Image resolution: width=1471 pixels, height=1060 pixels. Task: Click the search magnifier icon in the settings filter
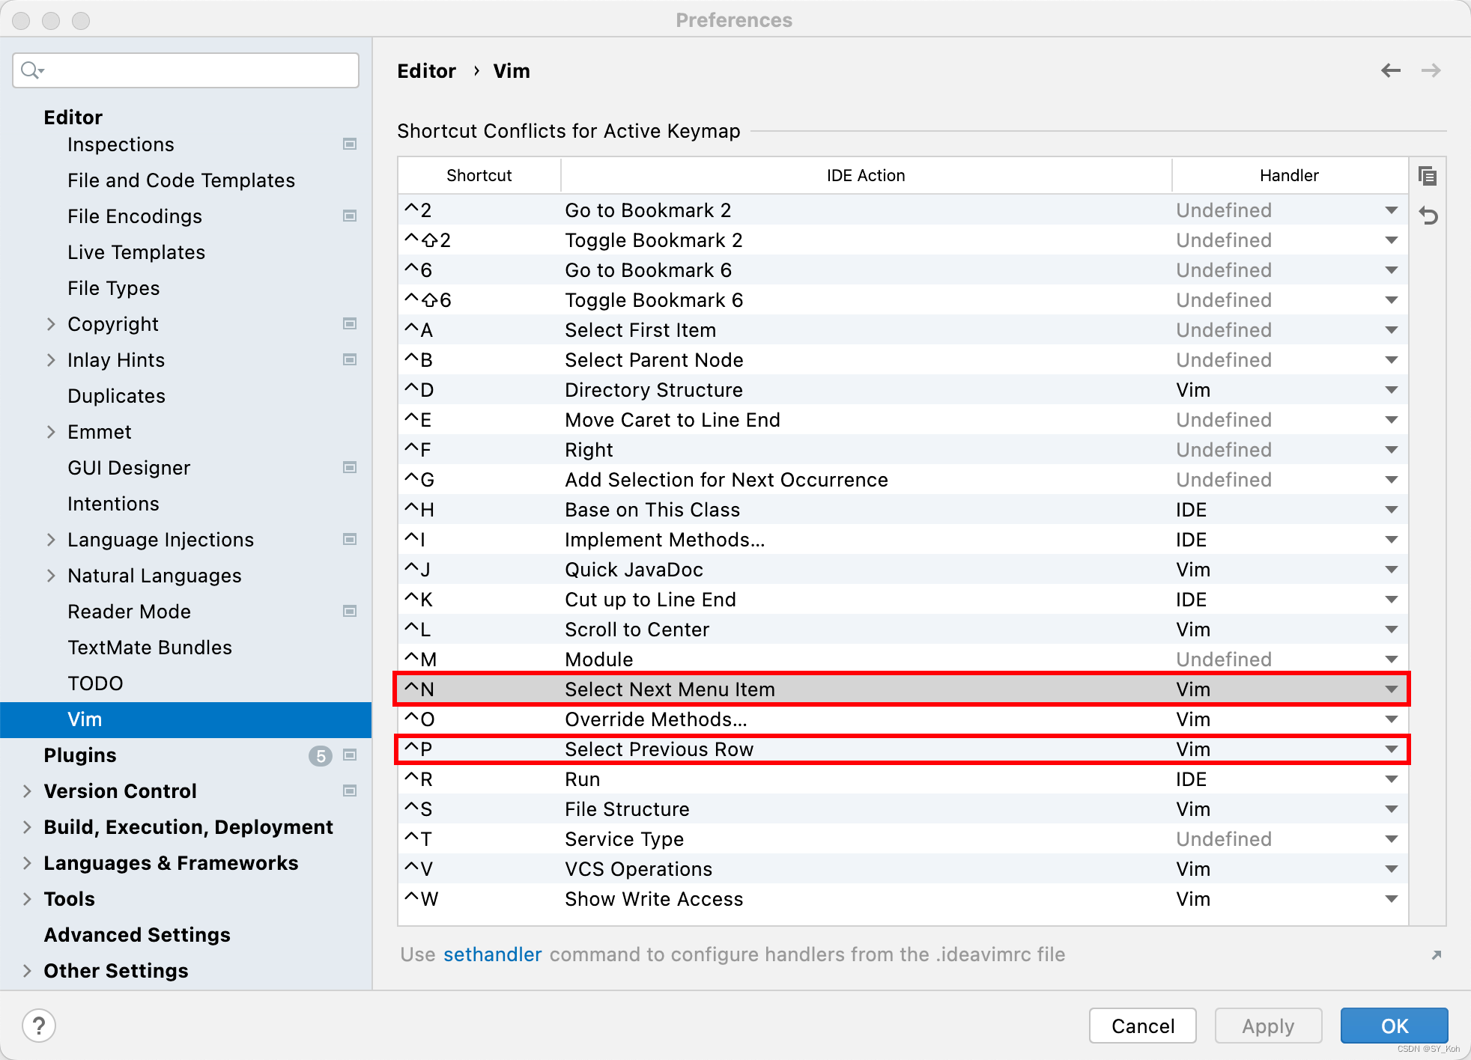(x=31, y=70)
